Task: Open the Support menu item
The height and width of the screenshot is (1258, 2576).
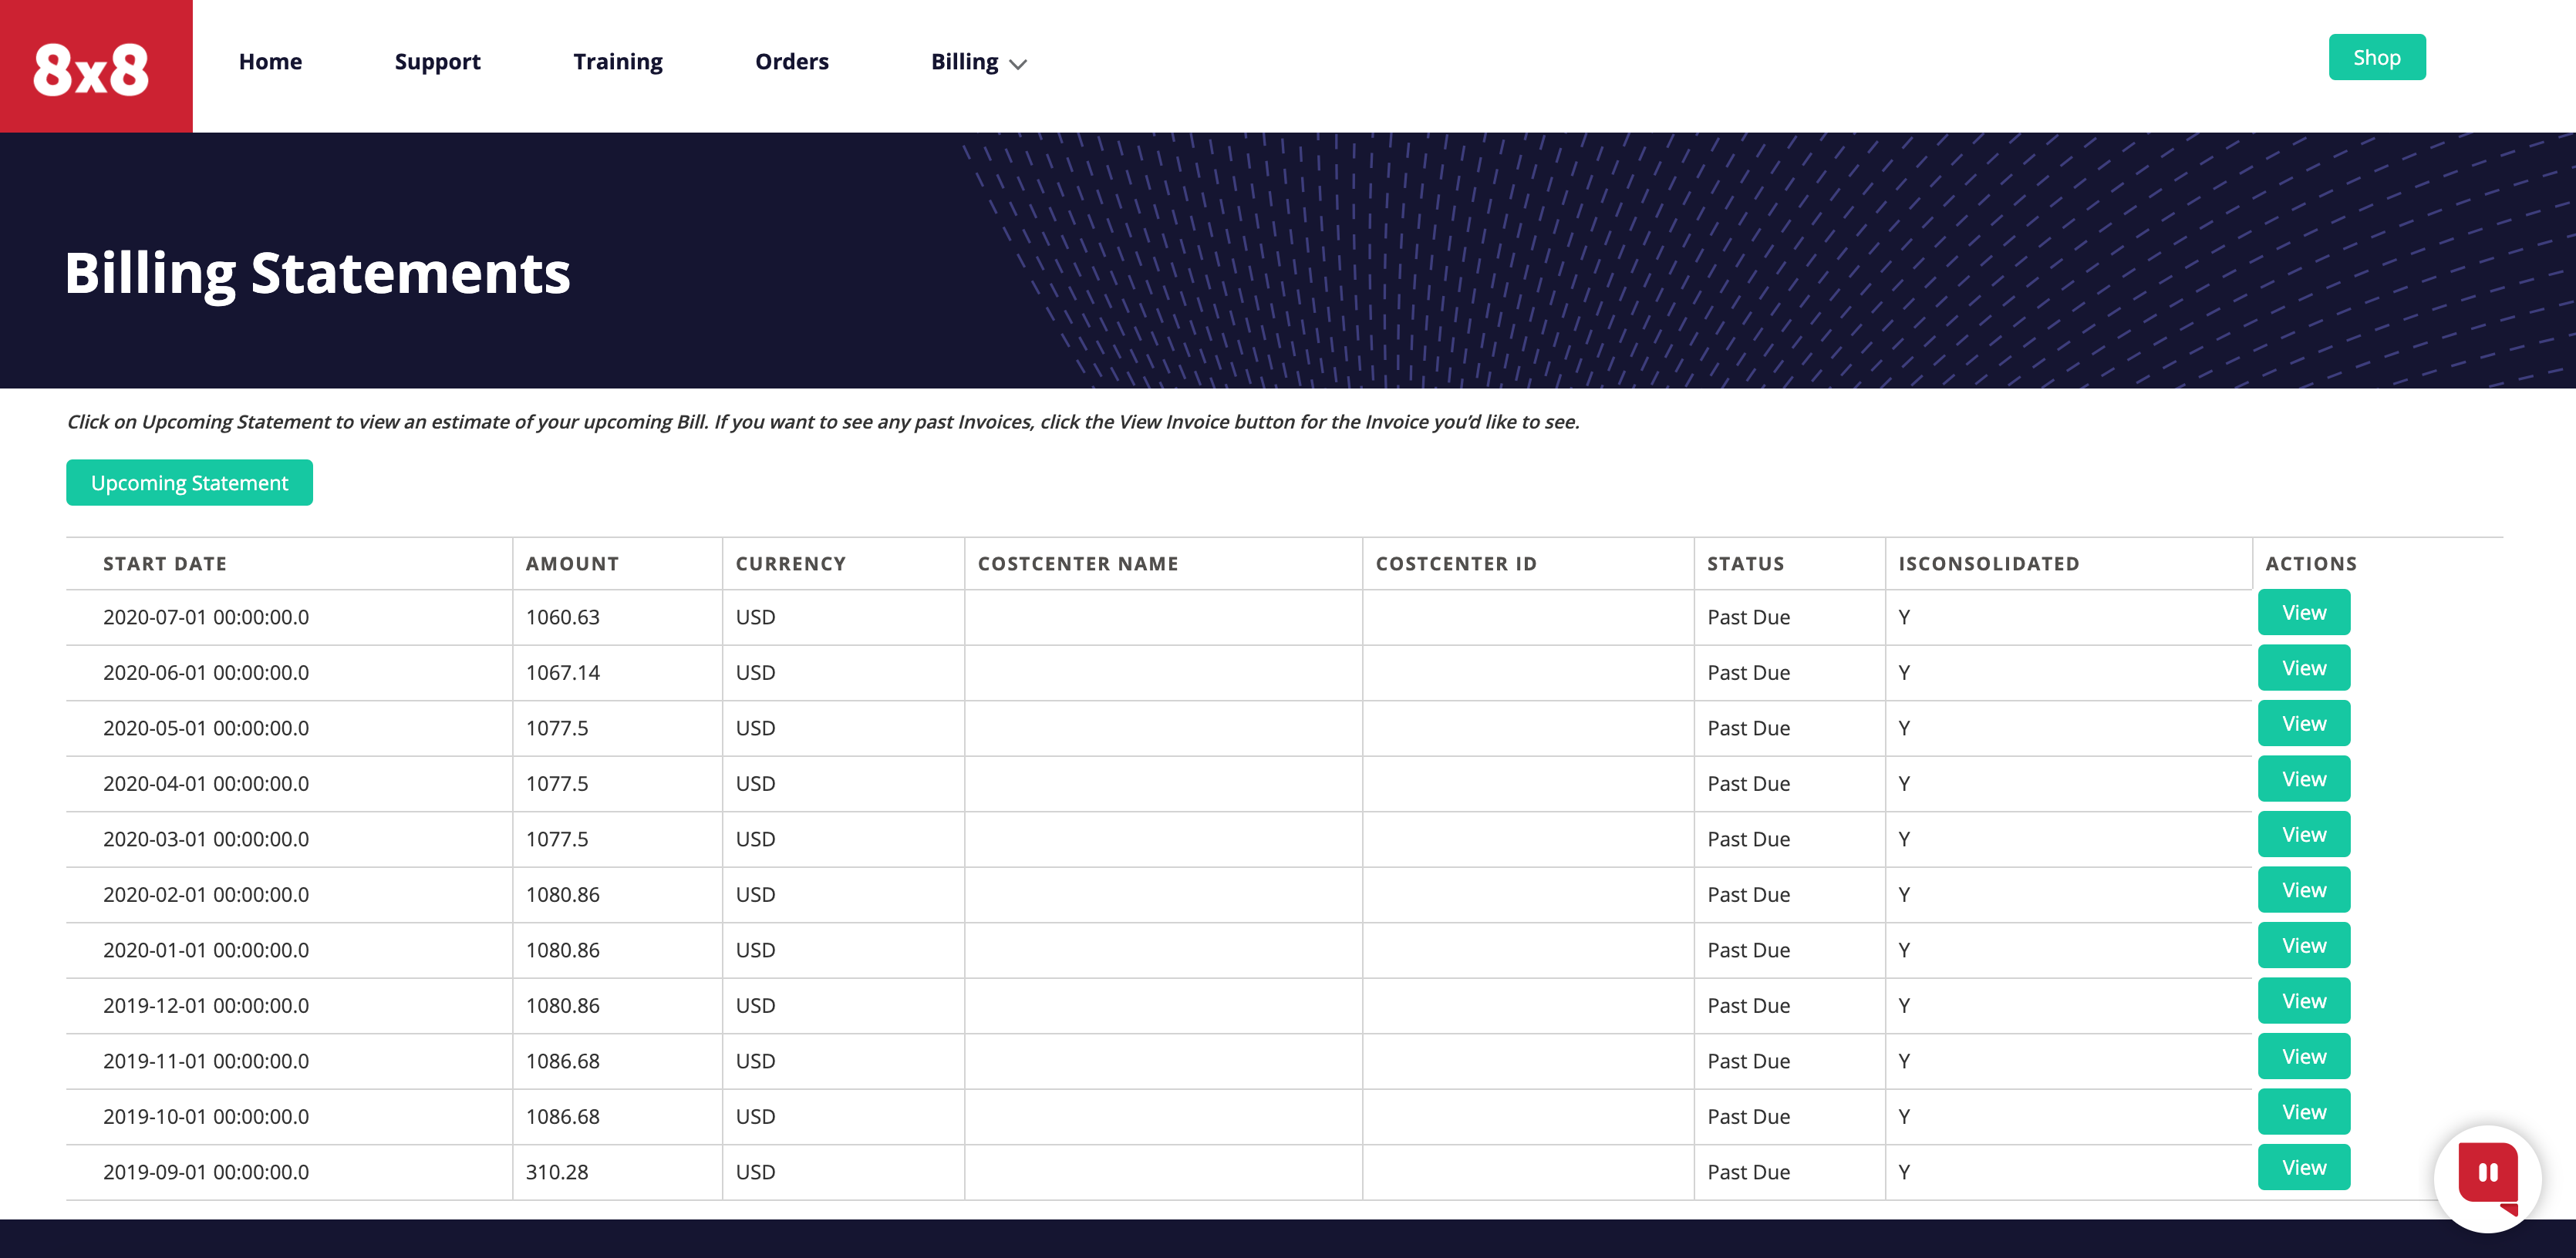Action: (437, 62)
